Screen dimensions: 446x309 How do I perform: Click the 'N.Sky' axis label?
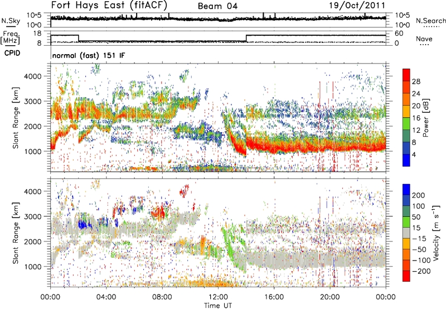pyautogui.click(x=11, y=21)
